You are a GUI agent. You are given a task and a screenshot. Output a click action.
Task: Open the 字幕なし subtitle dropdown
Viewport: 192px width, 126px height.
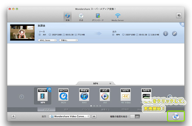pos(68,40)
